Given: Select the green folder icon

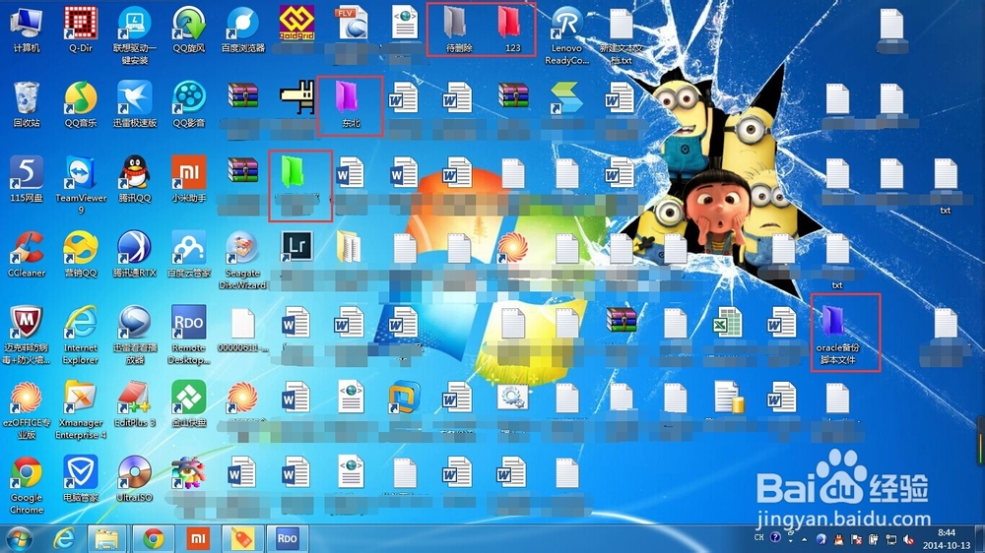Looking at the screenshot, I should pyautogui.click(x=293, y=173).
